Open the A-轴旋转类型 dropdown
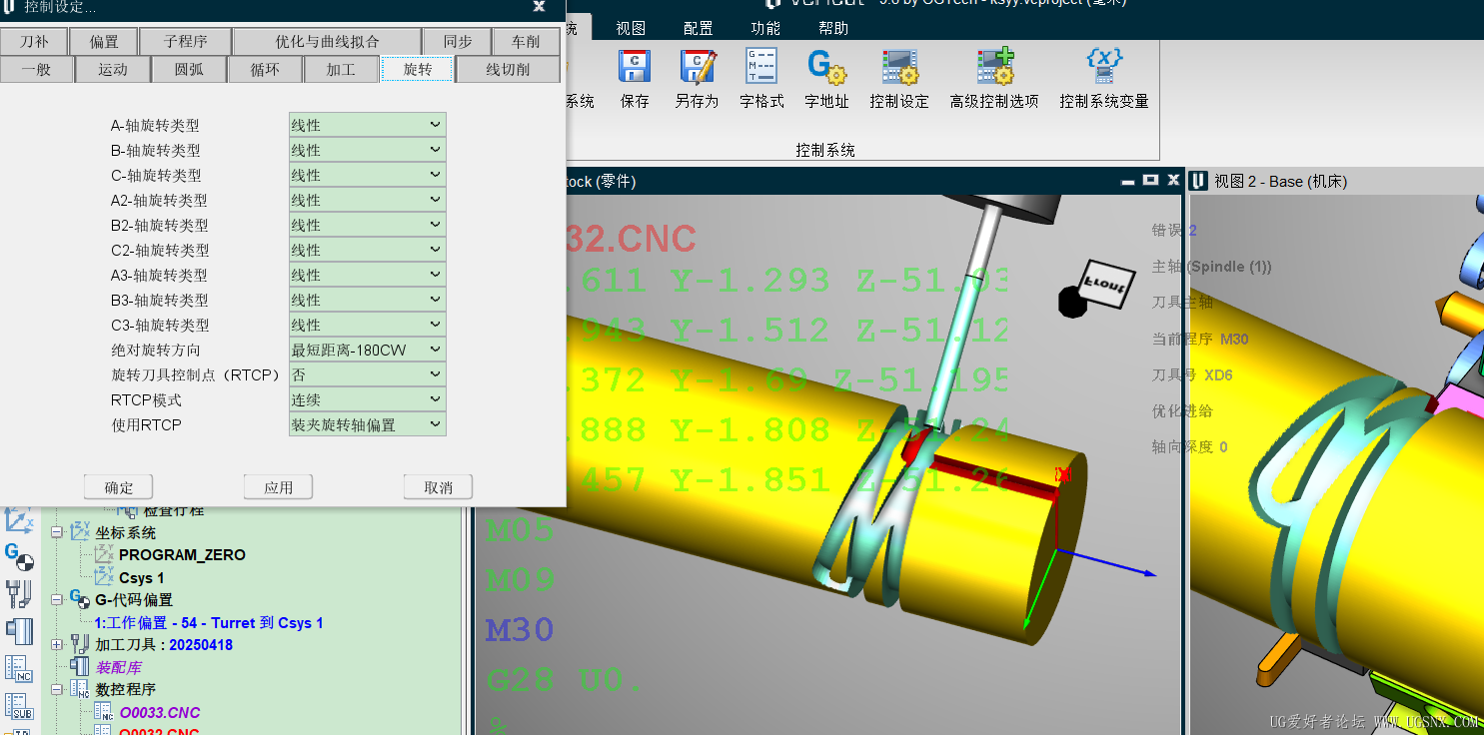This screenshot has width=1484, height=735. coord(367,125)
